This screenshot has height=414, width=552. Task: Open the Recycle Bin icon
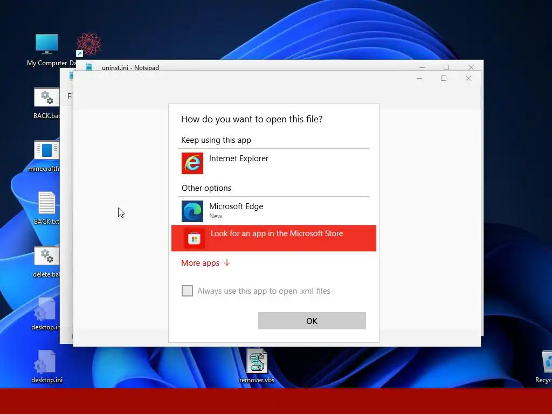click(x=547, y=362)
